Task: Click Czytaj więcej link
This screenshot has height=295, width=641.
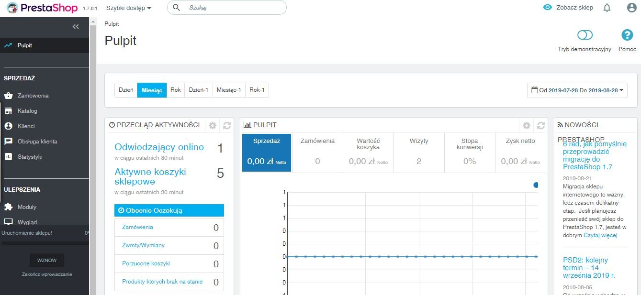Action: [600, 235]
